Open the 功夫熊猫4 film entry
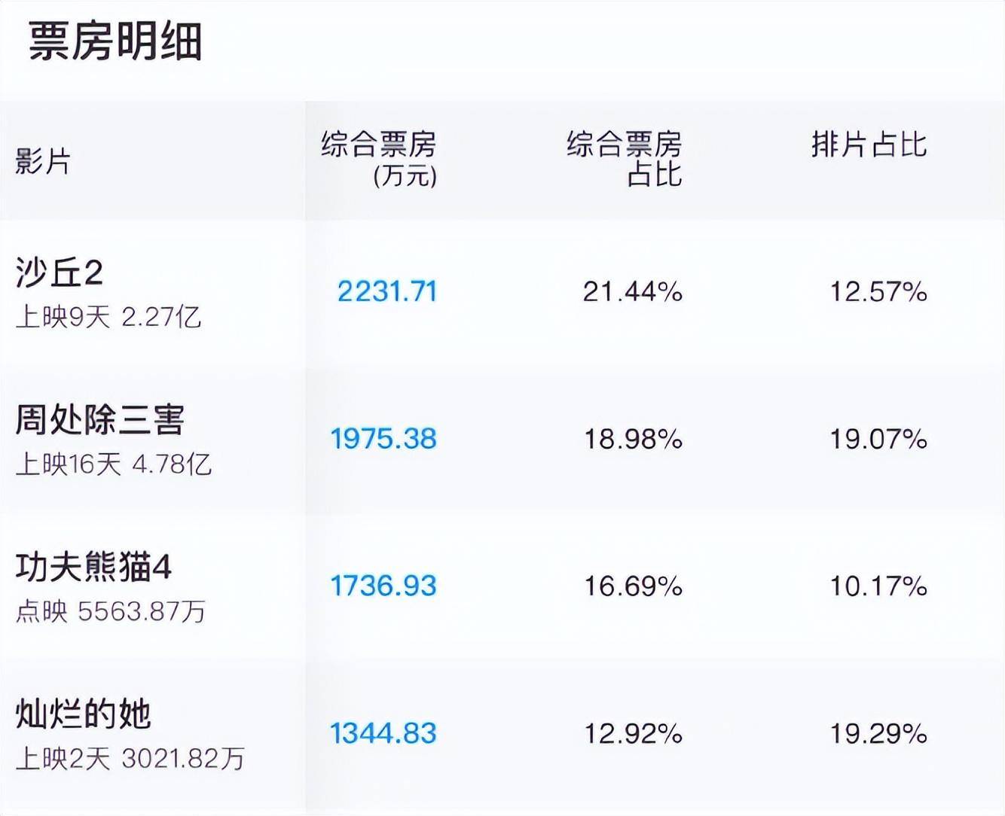The width and height of the screenshot is (1005, 816). point(93,567)
